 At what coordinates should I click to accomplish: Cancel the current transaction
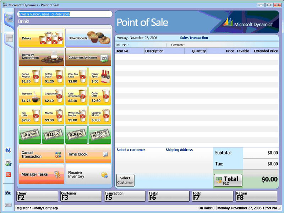(x=41, y=154)
